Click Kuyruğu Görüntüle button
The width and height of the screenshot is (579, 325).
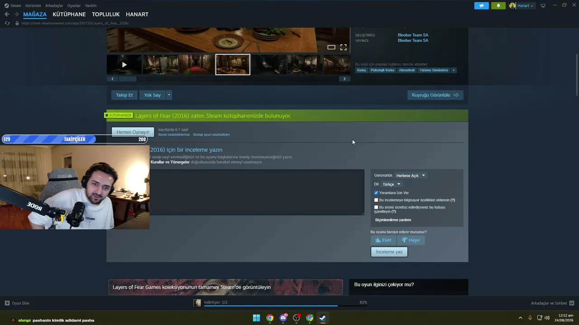click(x=435, y=95)
